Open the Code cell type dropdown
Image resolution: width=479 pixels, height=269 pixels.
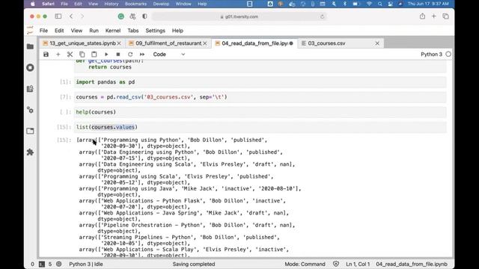point(169,55)
